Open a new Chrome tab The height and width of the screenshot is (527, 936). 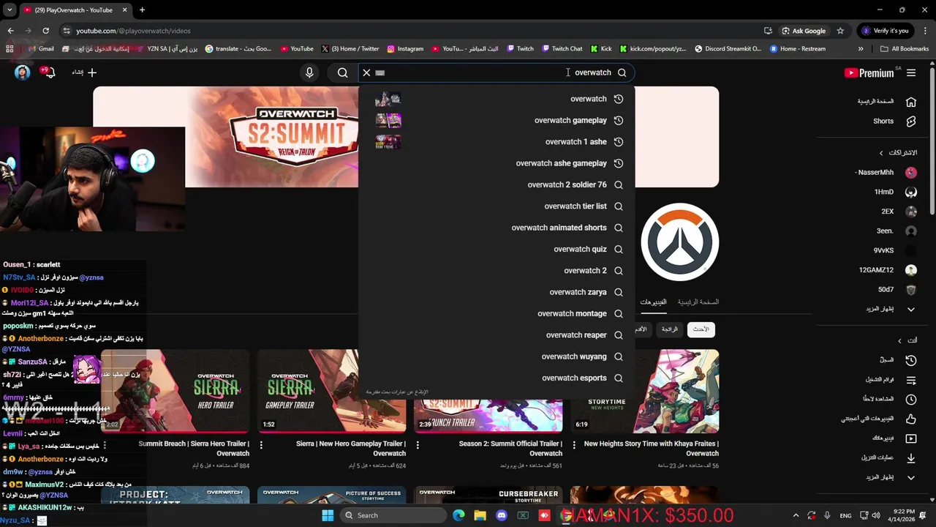pyautogui.click(x=142, y=10)
